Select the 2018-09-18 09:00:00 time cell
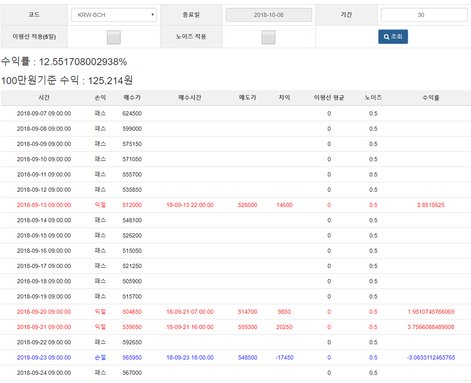This screenshot has height=383, width=471. [x=44, y=281]
